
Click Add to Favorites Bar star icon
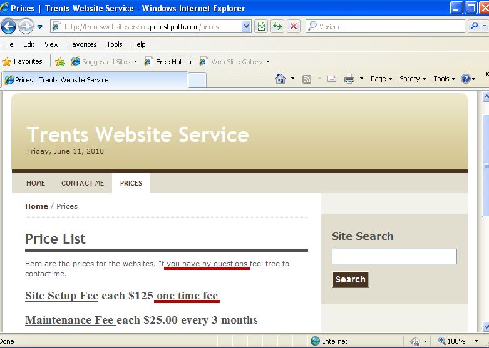pos(60,62)
